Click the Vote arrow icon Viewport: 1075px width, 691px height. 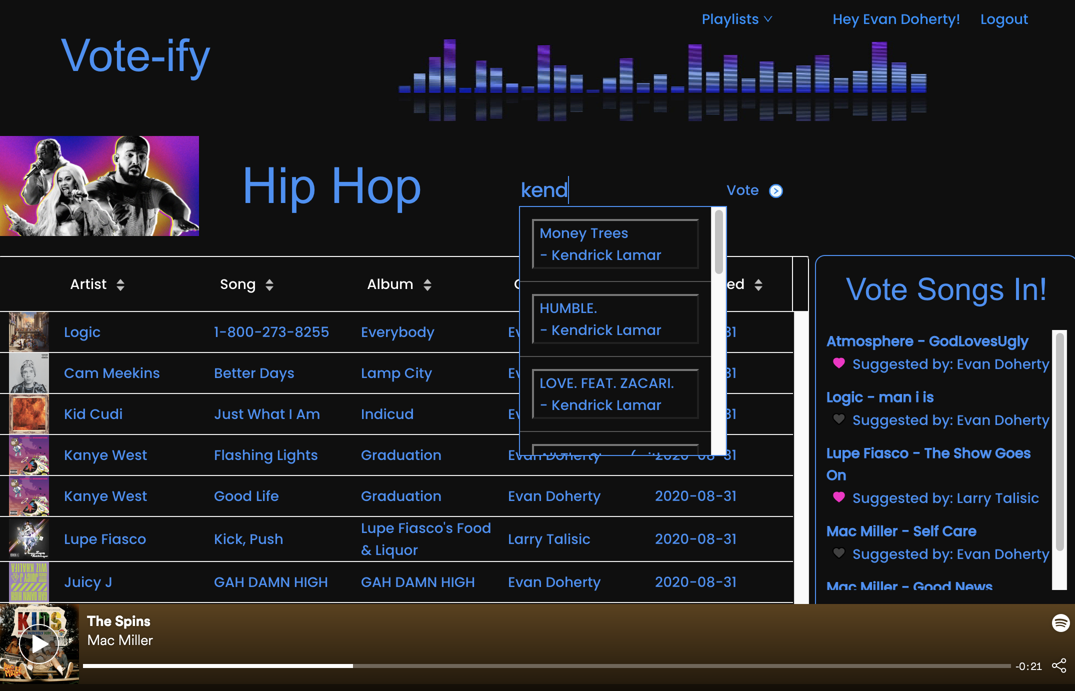[x=775, y=191]
